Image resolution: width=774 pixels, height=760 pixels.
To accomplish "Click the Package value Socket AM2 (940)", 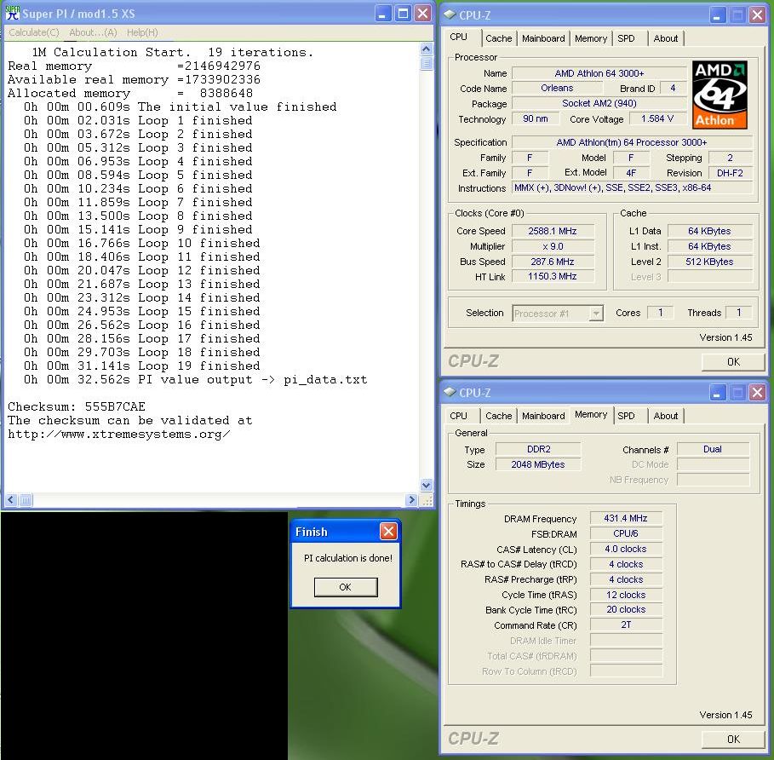I will tap(599, 103).
